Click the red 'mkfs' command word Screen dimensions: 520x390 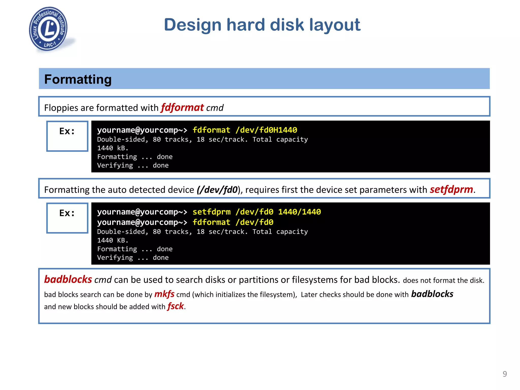point(164,294)
